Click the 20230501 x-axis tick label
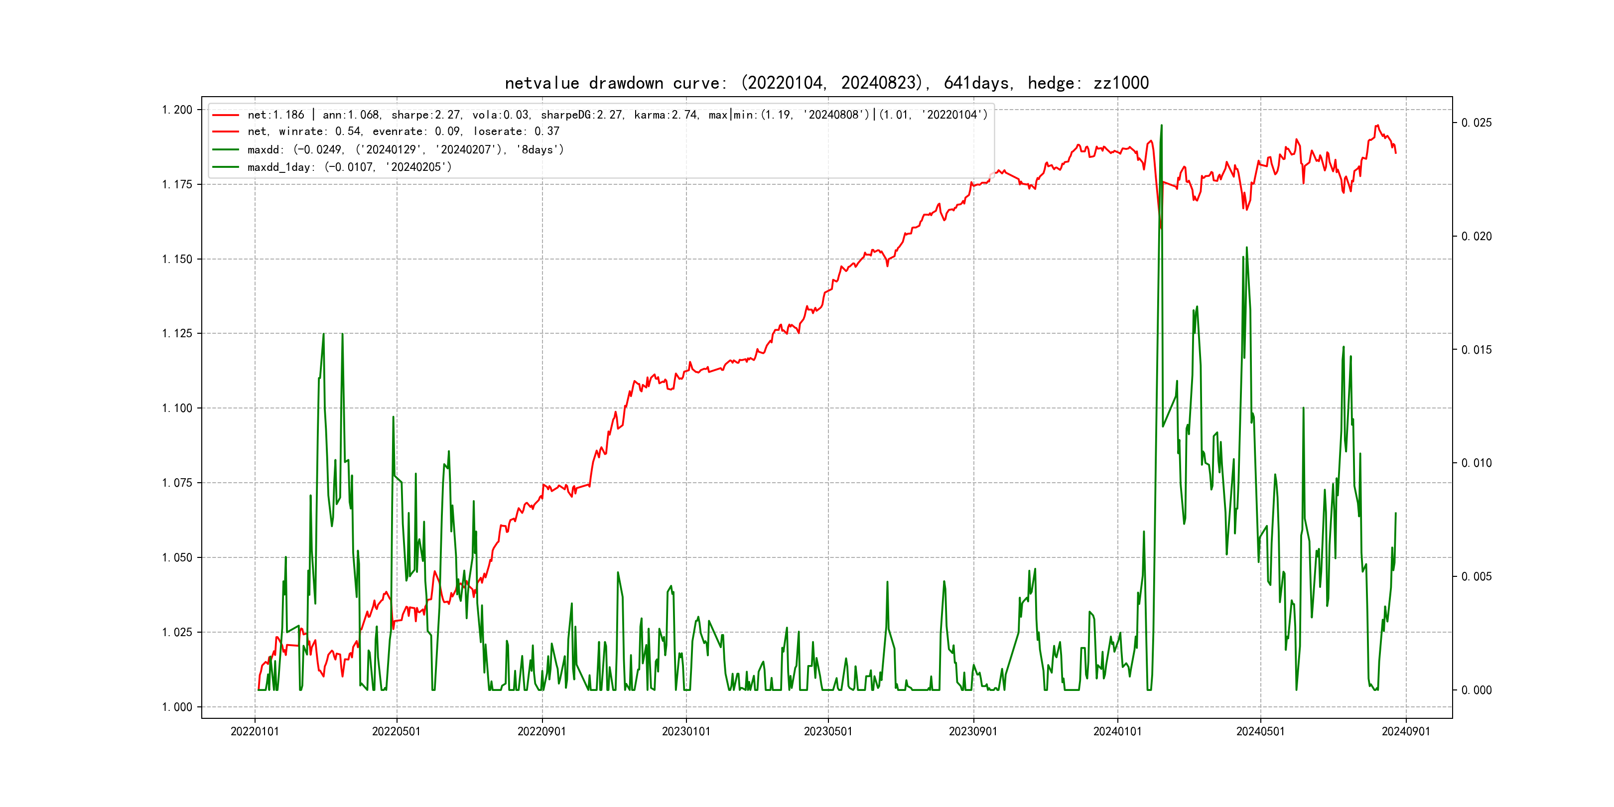Screen dimensions: 1614x807 [828, 731]
